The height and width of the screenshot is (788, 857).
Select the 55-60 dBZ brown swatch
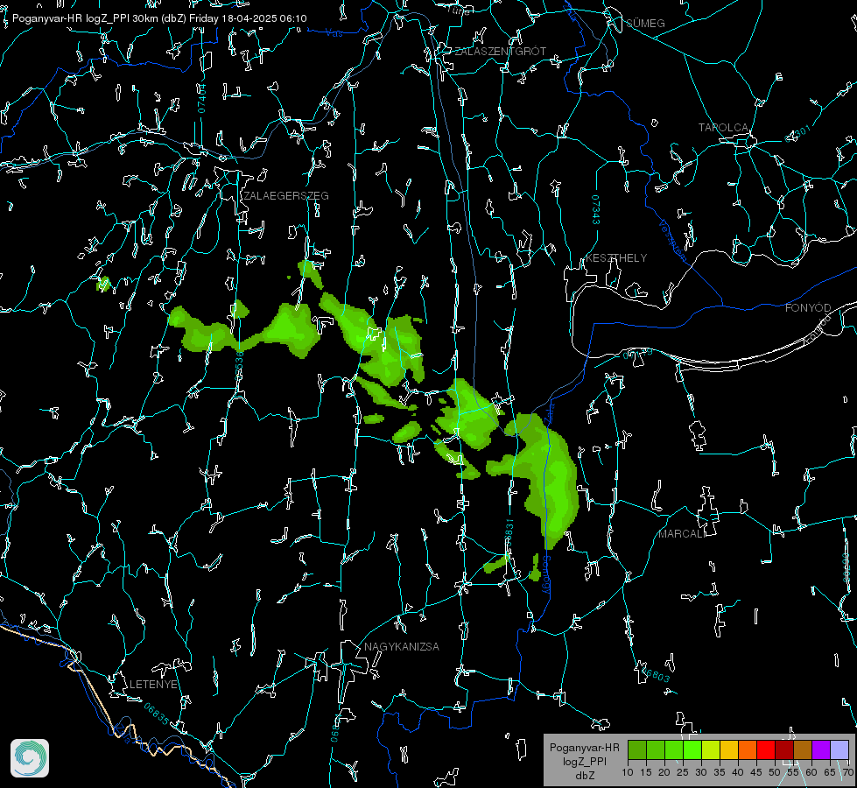[x=803, y=749]
